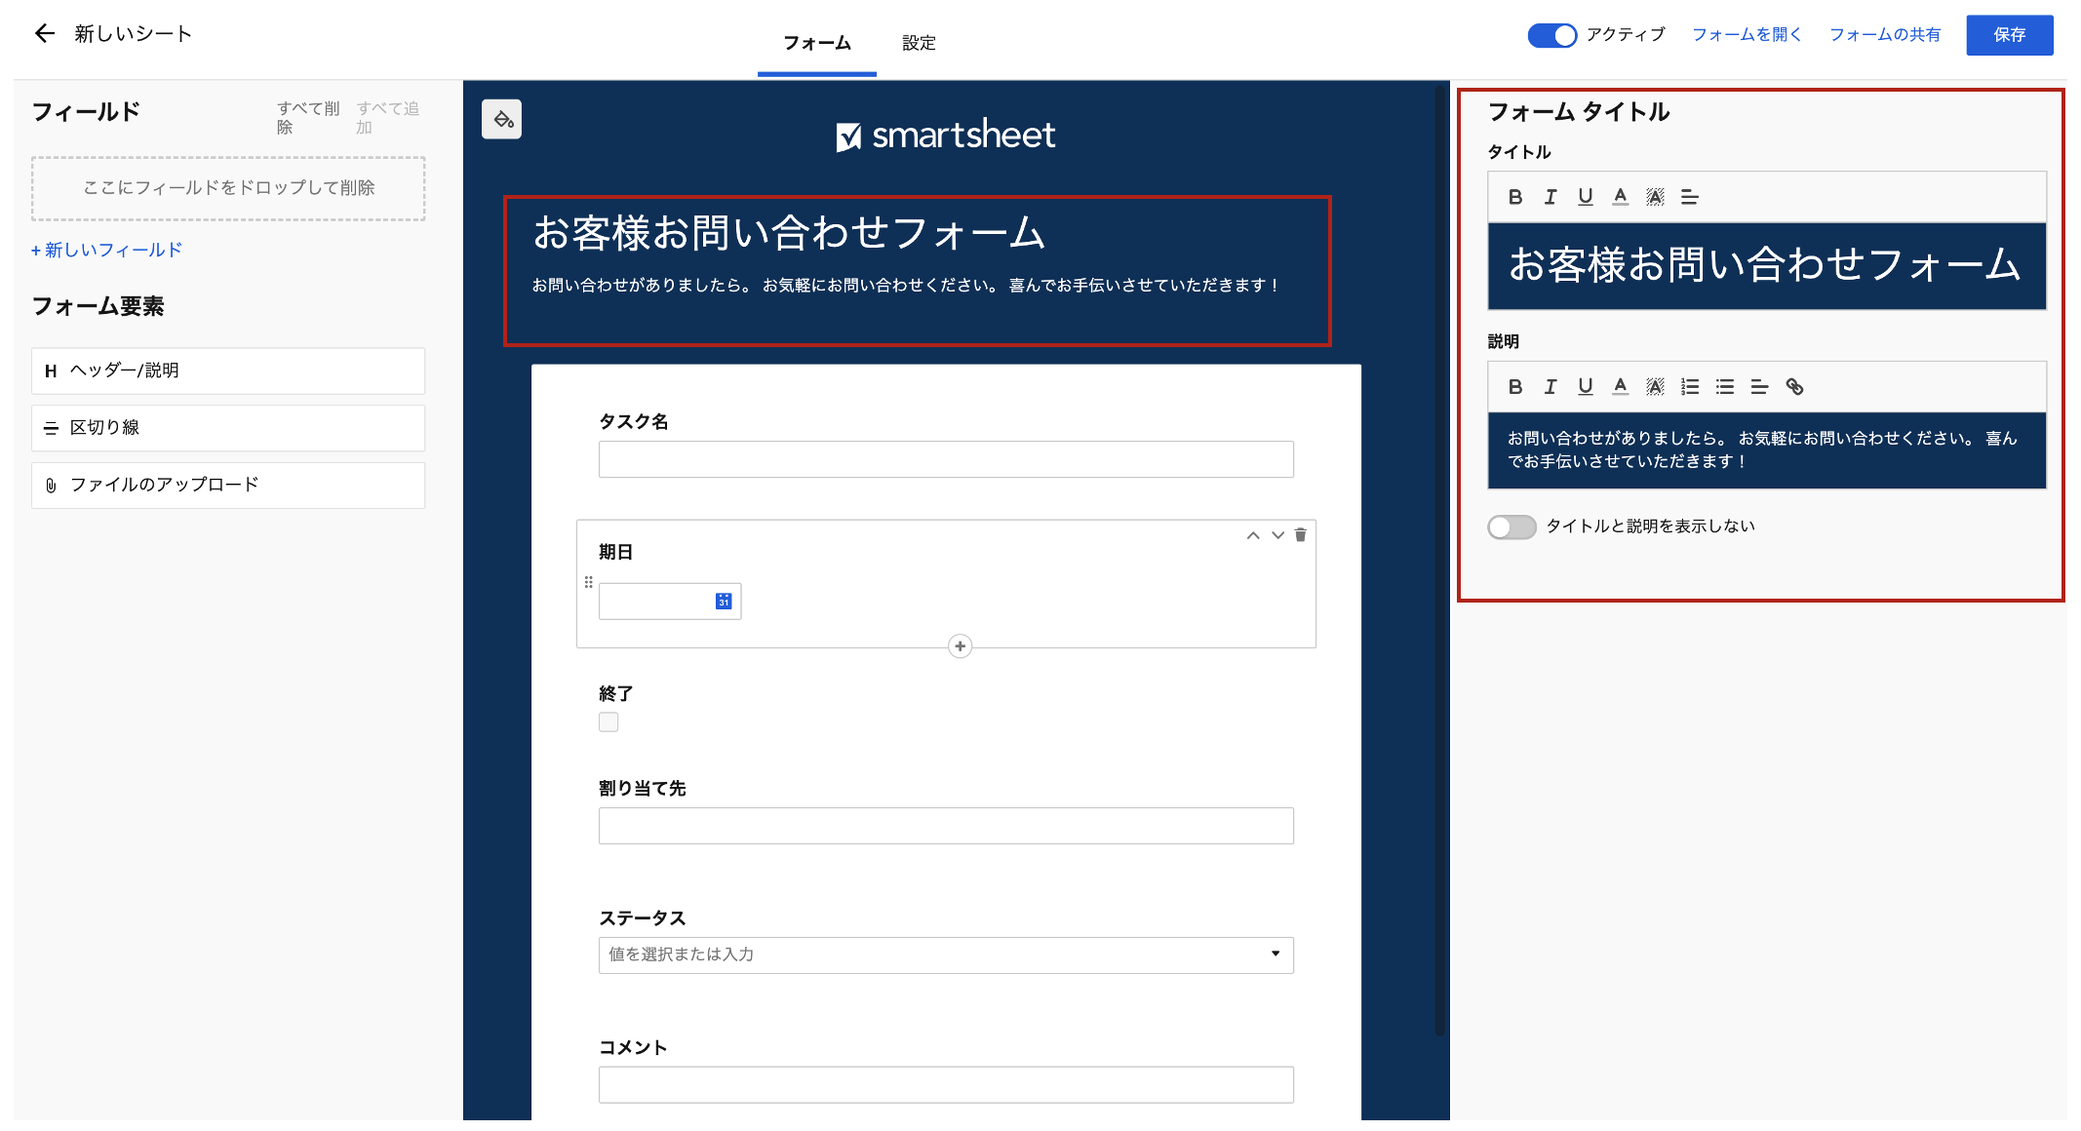Edit the 説明 text box in the right panel
Screen dimensions: 2081x1131
pos(1766,450)
